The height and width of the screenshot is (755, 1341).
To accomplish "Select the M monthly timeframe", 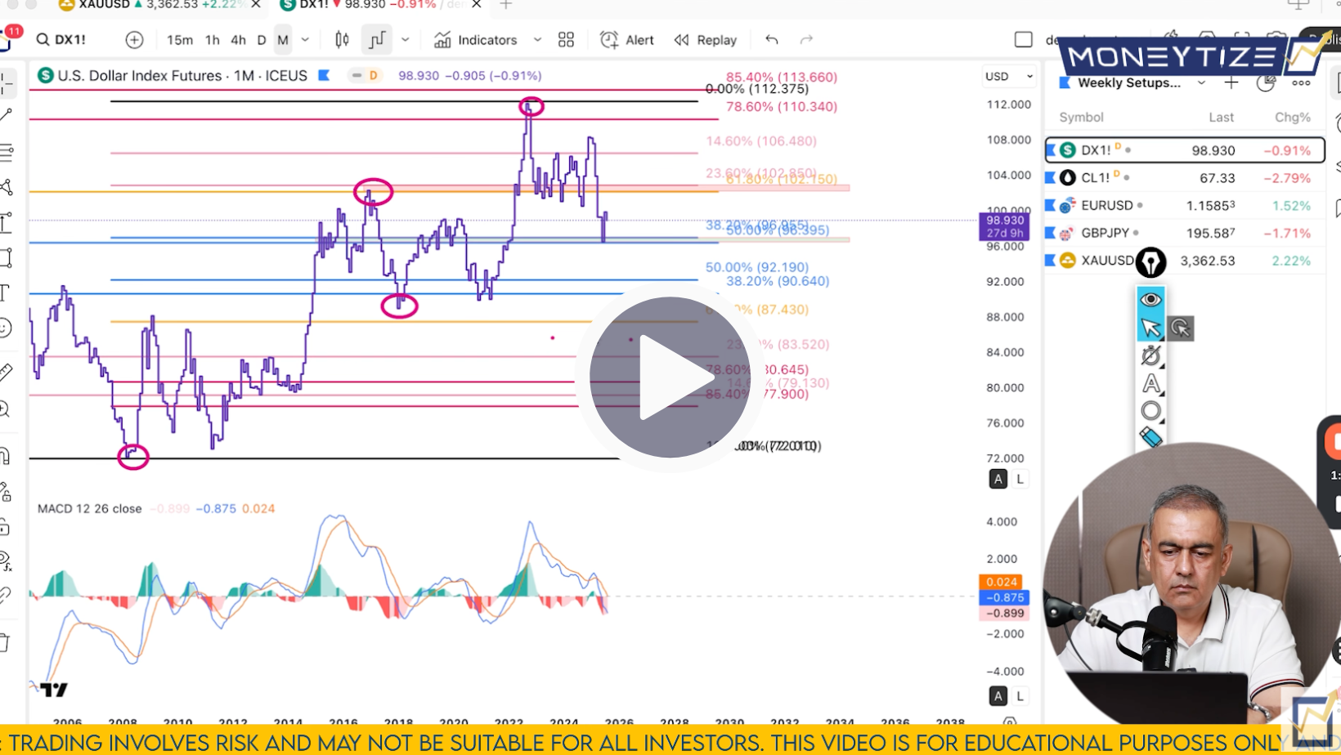I will [283, 39].
